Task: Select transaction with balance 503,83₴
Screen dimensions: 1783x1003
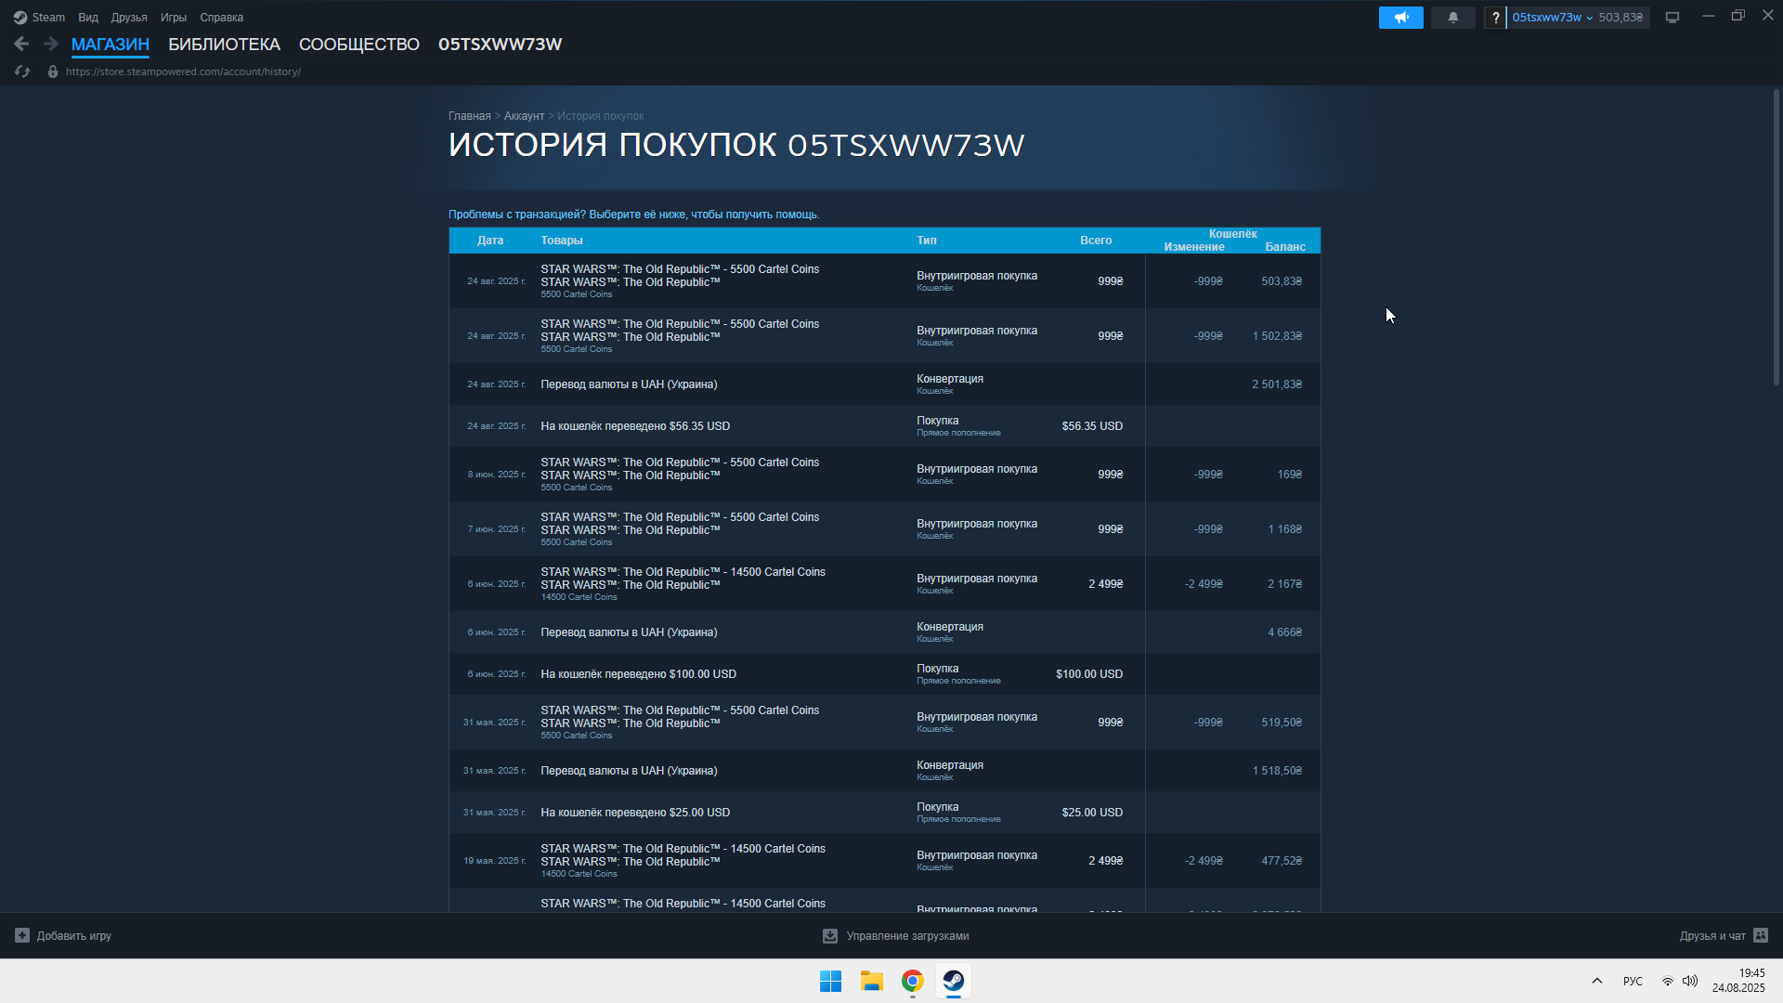Action: (884, 281)
